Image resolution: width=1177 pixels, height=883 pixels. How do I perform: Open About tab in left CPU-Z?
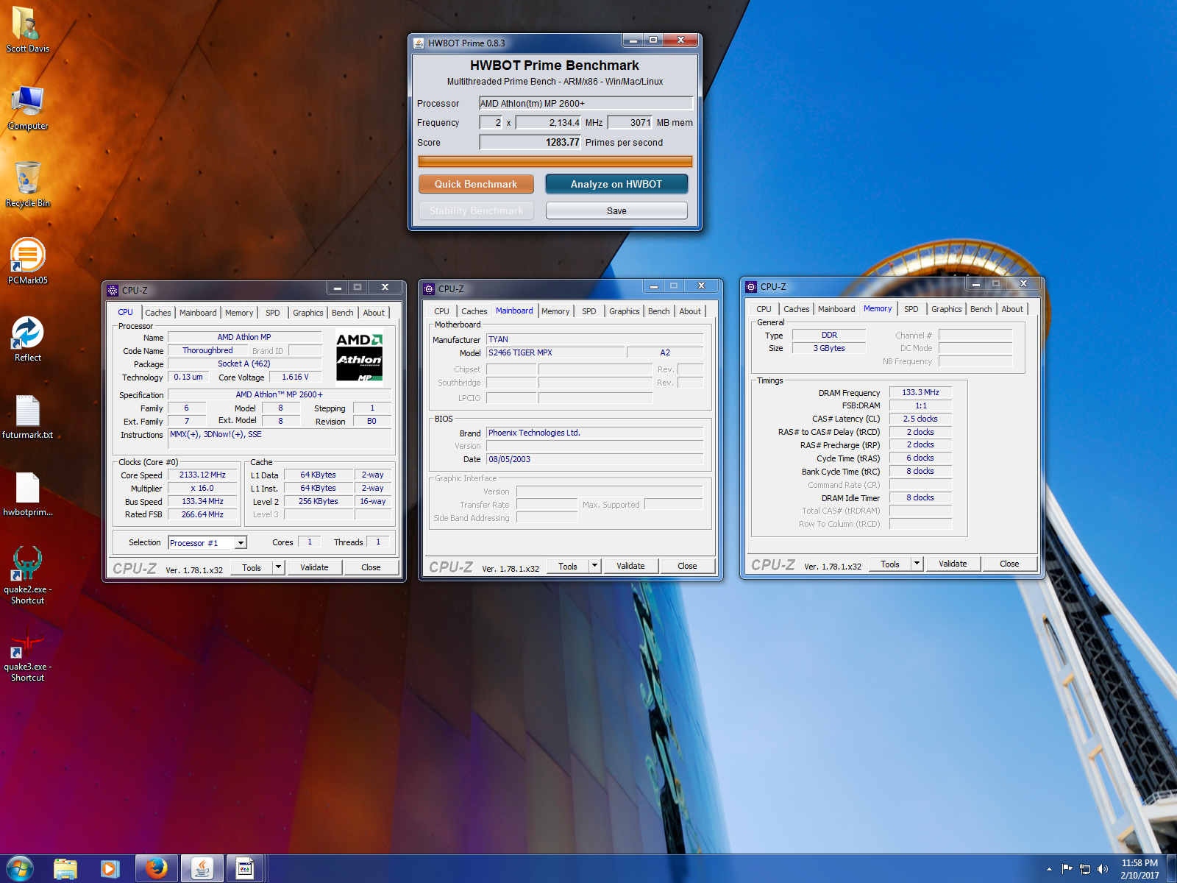pyautogui.click(x=374, y=313)
